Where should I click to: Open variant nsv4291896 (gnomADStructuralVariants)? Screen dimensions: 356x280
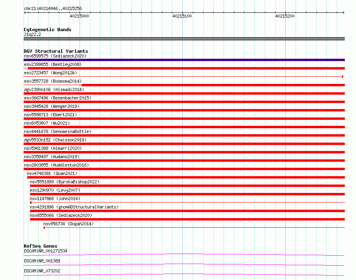click(x=74, y=207)
